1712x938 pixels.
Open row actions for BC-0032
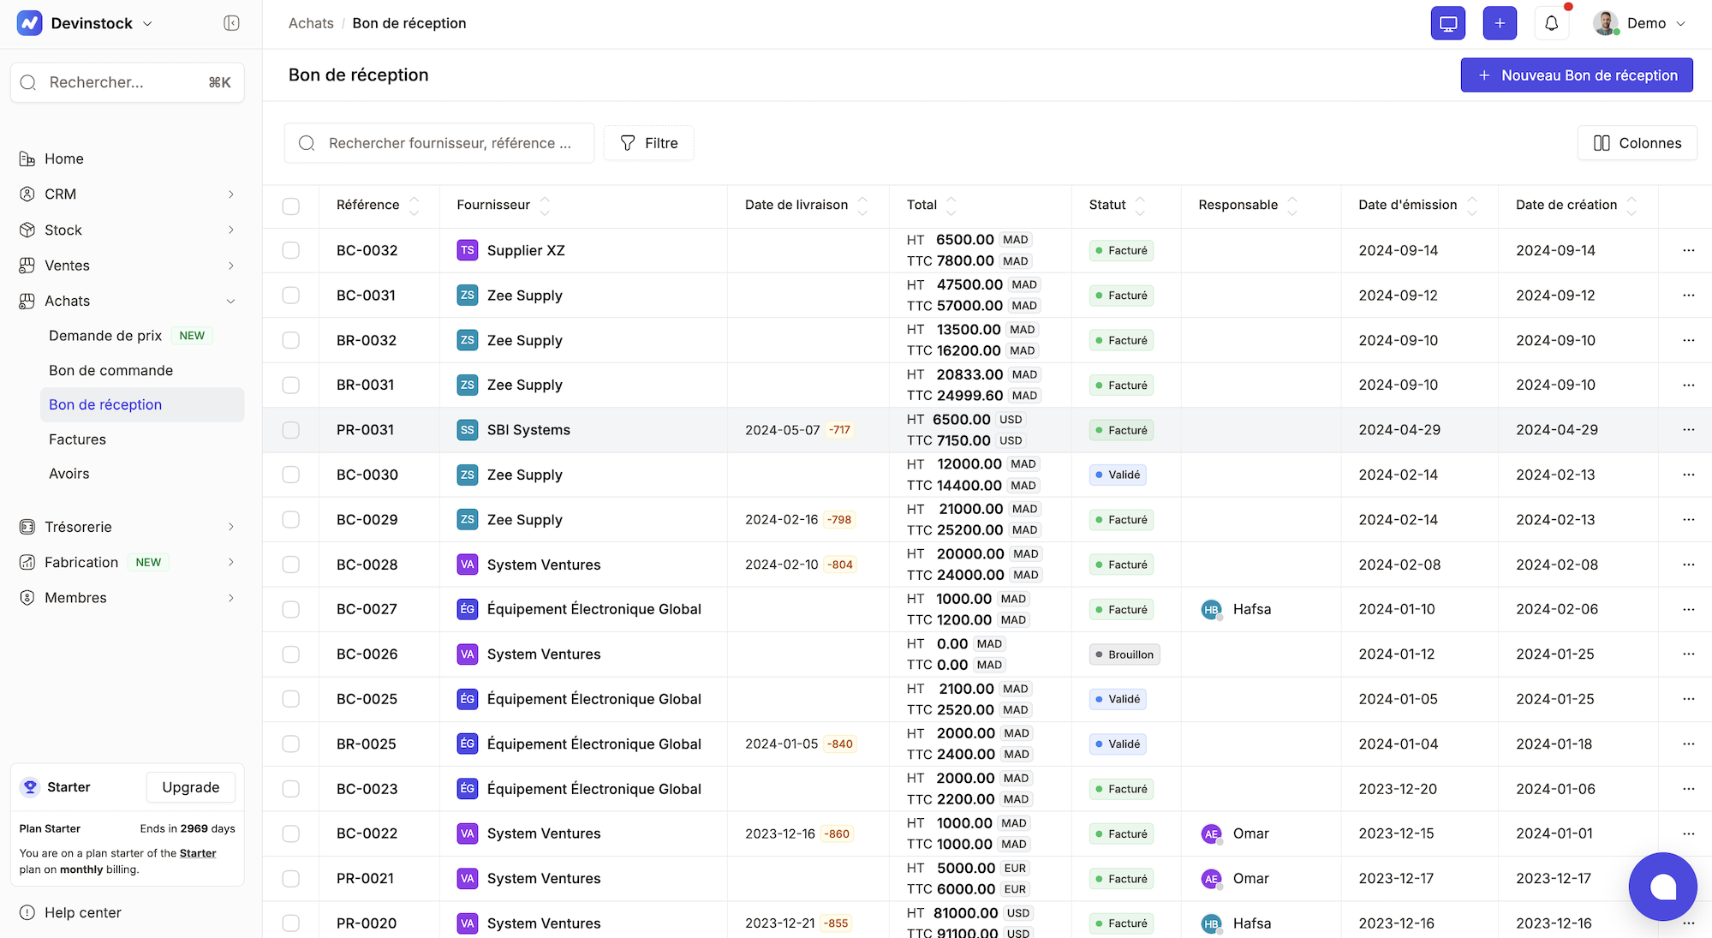[1688, 250]
